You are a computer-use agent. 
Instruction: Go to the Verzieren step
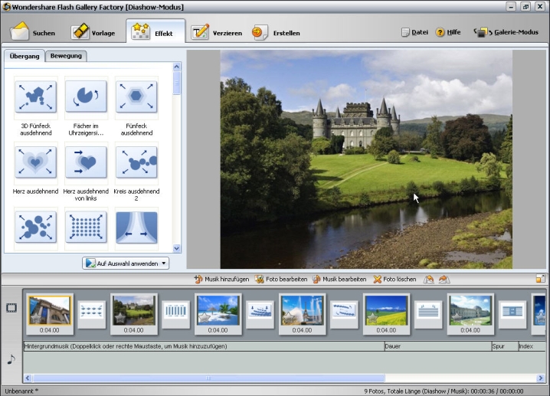coord(217,33)
